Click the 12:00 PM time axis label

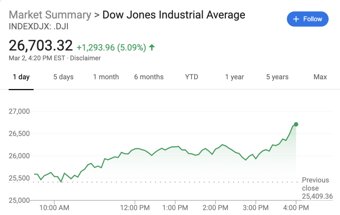click(x=135, y=207)
